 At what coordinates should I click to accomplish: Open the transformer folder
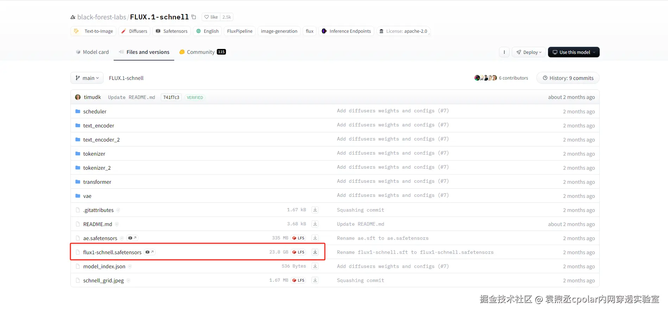click(x=97, y=182)
